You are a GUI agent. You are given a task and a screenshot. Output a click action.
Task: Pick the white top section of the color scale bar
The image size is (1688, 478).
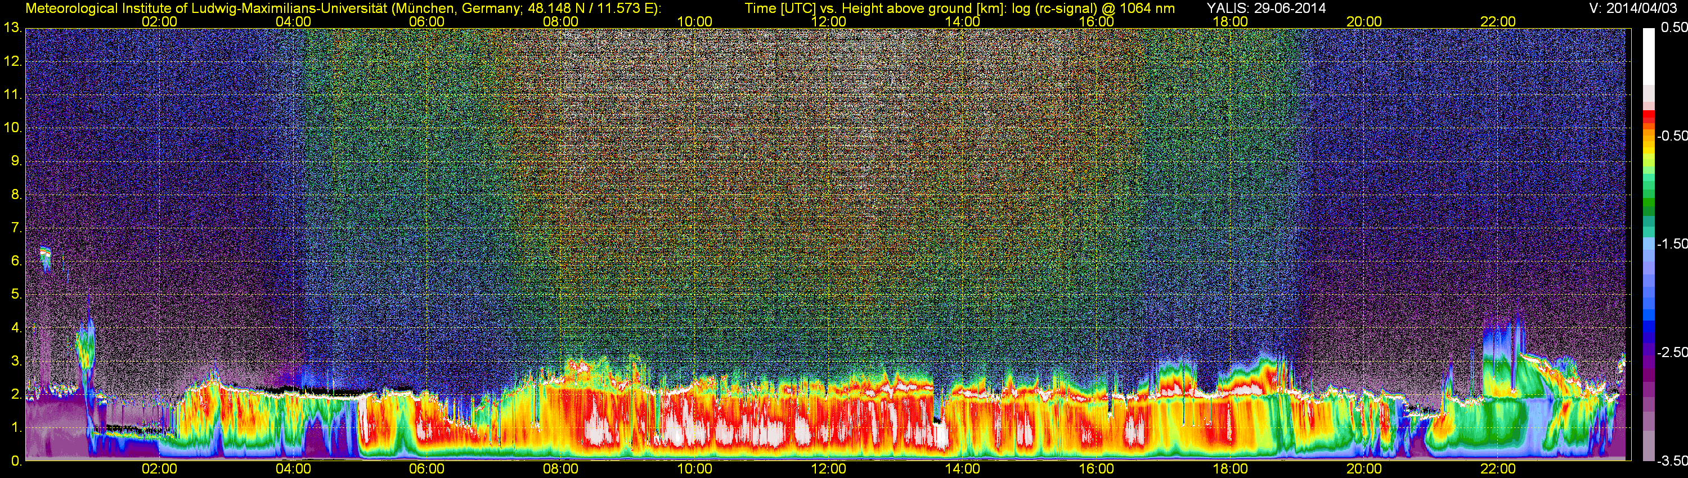coord(1648,56)
